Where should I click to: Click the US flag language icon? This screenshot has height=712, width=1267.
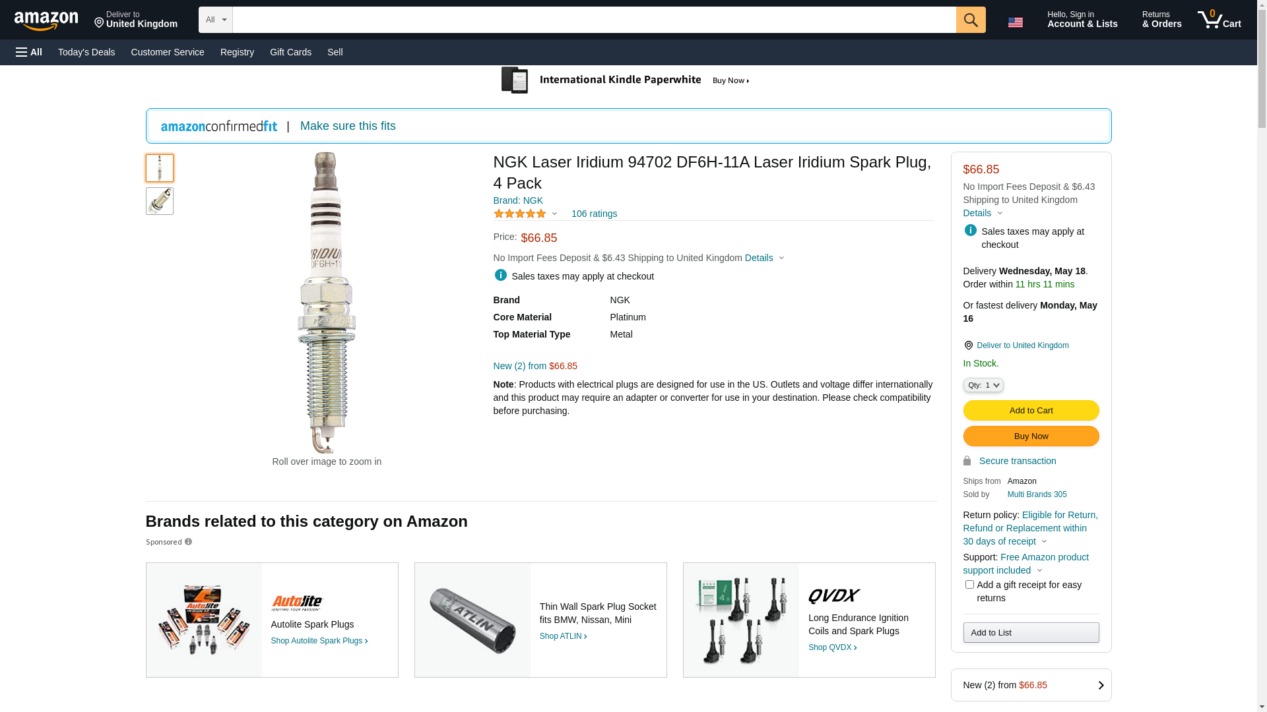click(x=1015, y=22)
